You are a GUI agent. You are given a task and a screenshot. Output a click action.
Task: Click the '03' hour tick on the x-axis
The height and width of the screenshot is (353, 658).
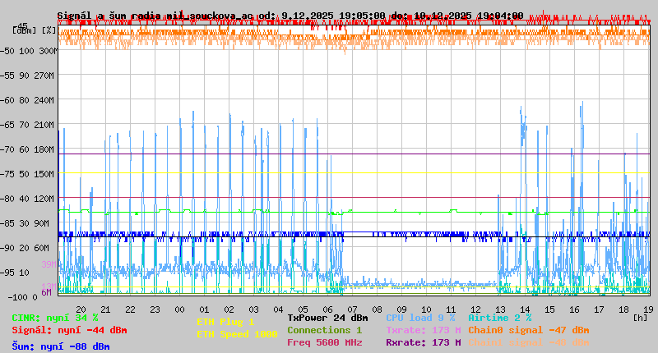(254, 309)
